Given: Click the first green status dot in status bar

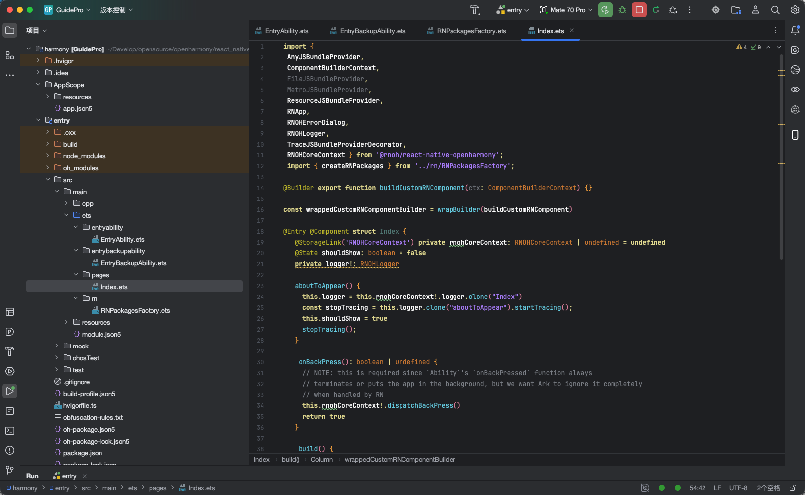Looking at the screenshot, I should [661, 488].
